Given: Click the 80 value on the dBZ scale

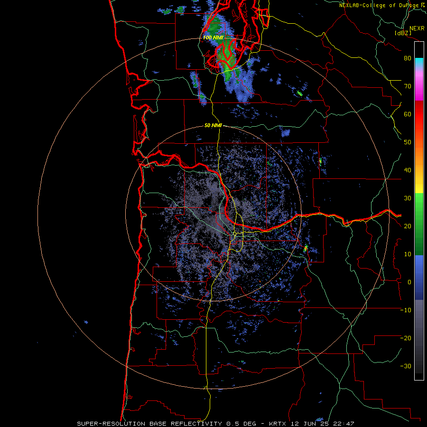Looking at the screenshot, I should point(408,58).
